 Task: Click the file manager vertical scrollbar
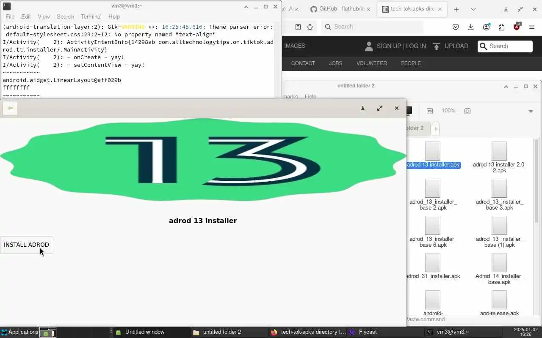tap(536, 182)
